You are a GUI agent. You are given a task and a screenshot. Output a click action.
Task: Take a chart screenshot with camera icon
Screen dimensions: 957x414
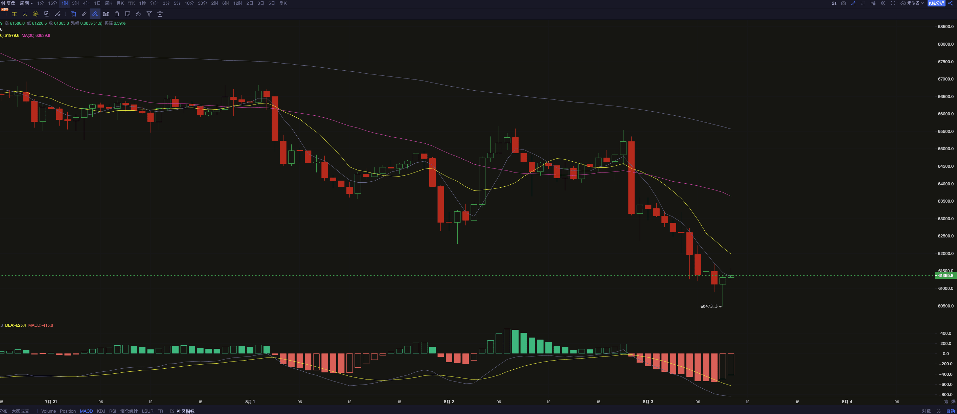click(x=843, y=3)
